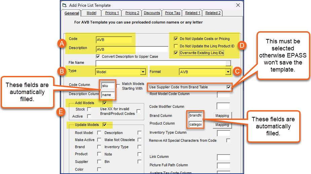
Task: Switch to the General tab
Action: [x=72, y=13]
